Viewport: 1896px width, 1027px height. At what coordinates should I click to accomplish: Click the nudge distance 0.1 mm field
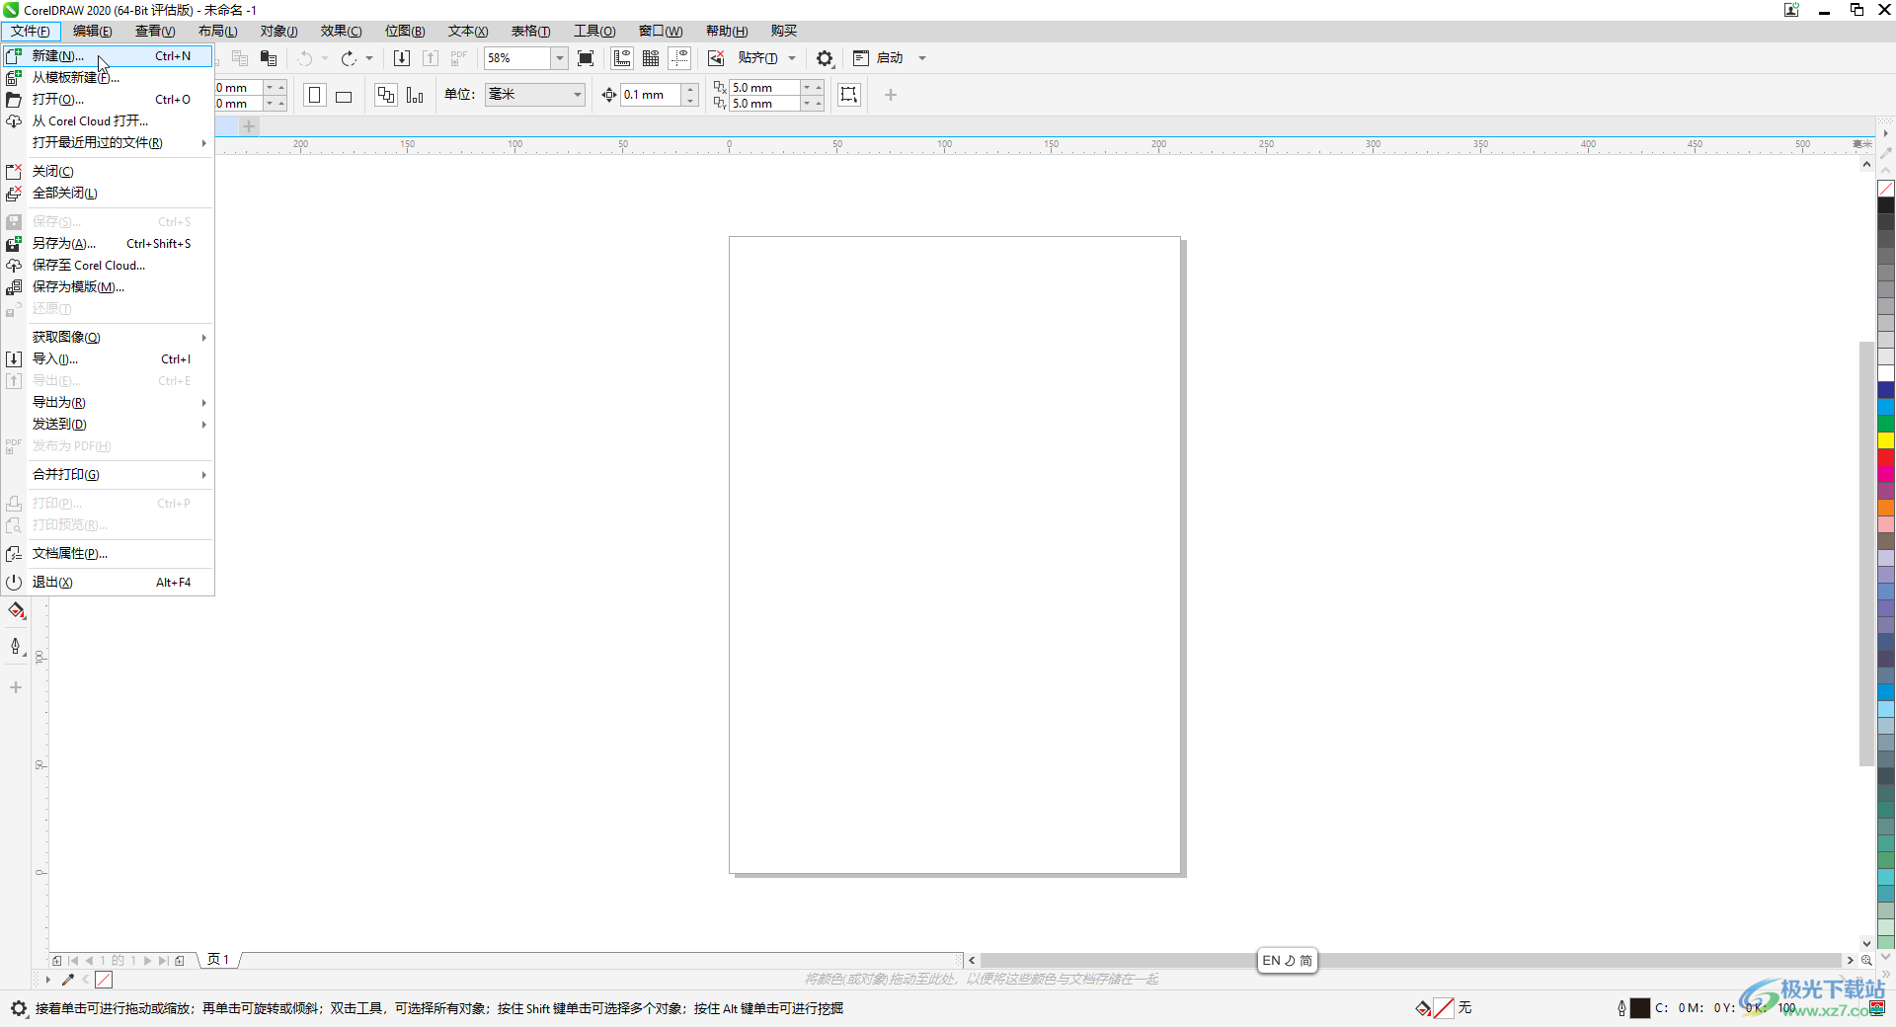point(651,95)
